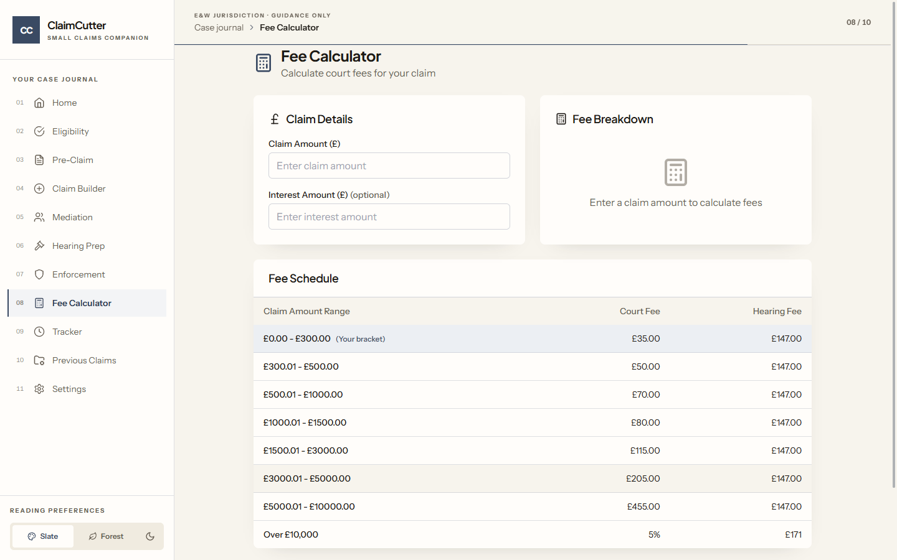897x560 pixels.
Task: Click the Enforcement shield icon
Action: click(39, 274)
